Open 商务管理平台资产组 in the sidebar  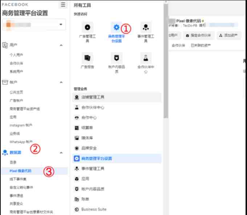click(x=25, y=109)
